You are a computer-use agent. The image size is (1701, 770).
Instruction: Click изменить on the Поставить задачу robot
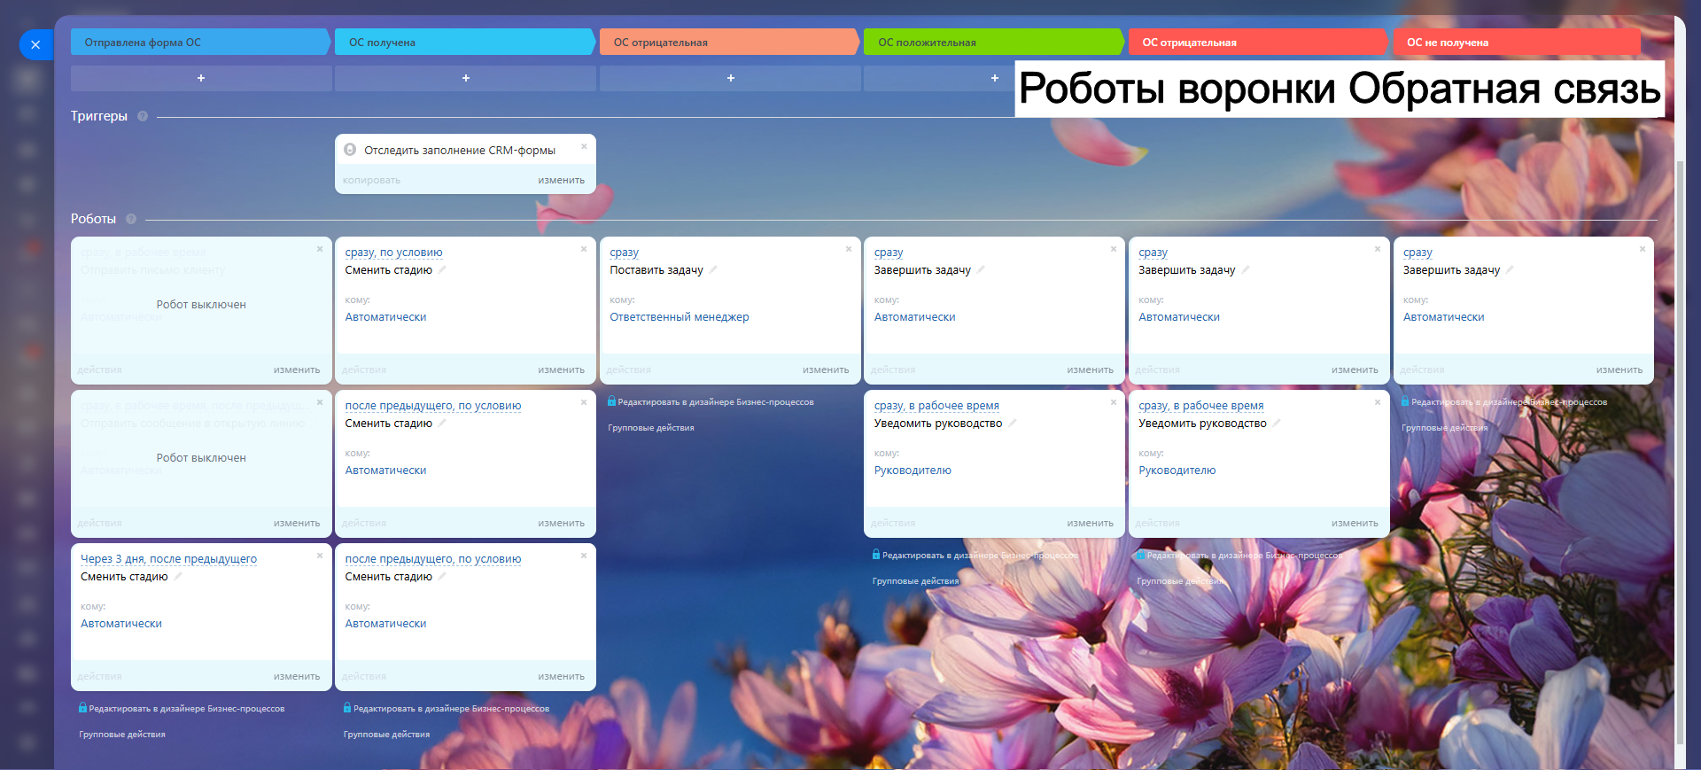click(826, 369)
